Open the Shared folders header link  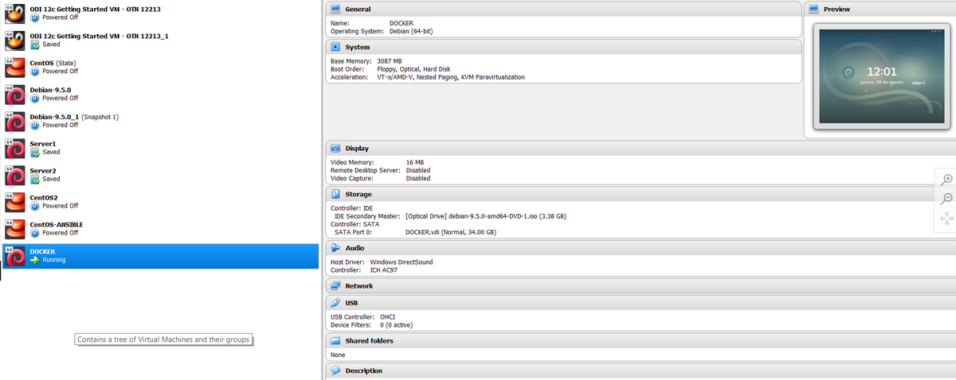(369, 340)
